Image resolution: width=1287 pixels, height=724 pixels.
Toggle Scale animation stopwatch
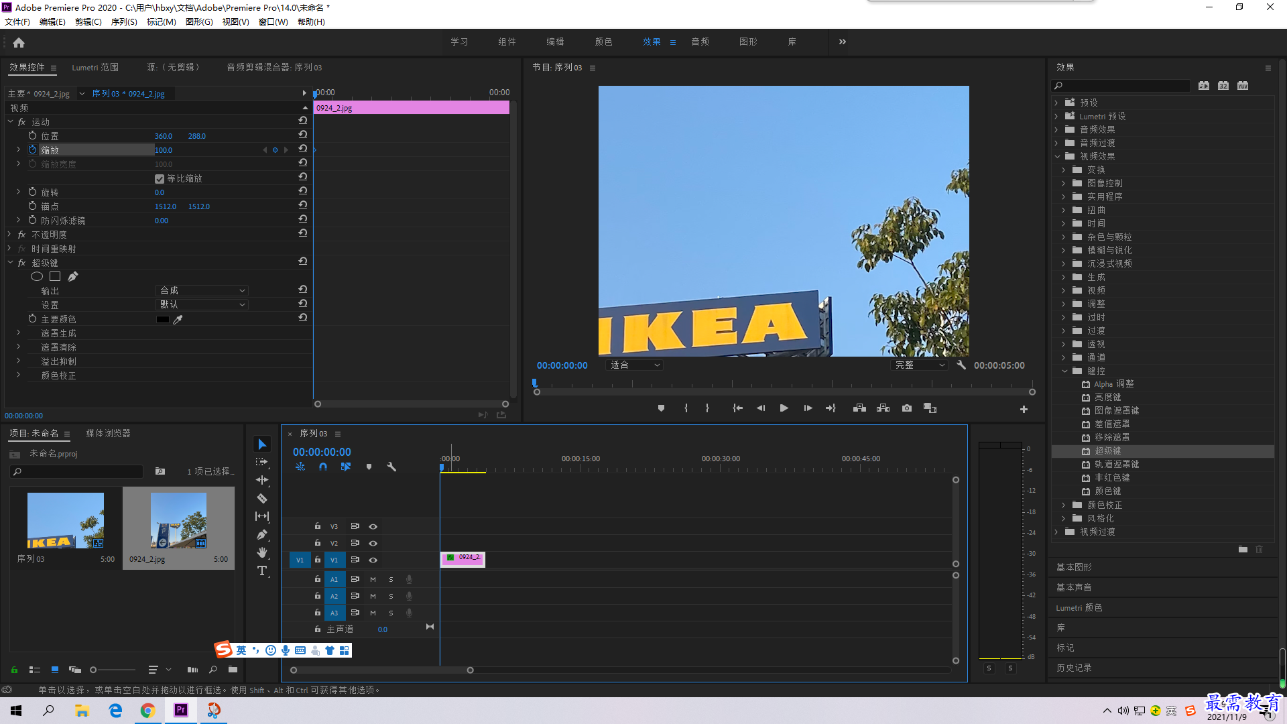tap(32, 149)
